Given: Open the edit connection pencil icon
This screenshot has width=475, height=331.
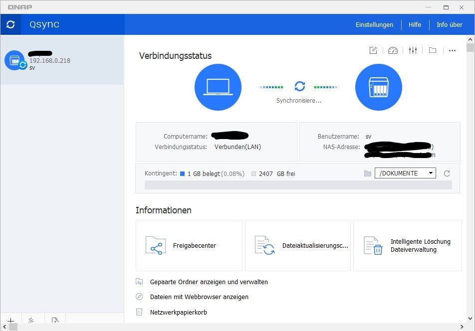Looking at the screenshot, I should click(373, 50).
